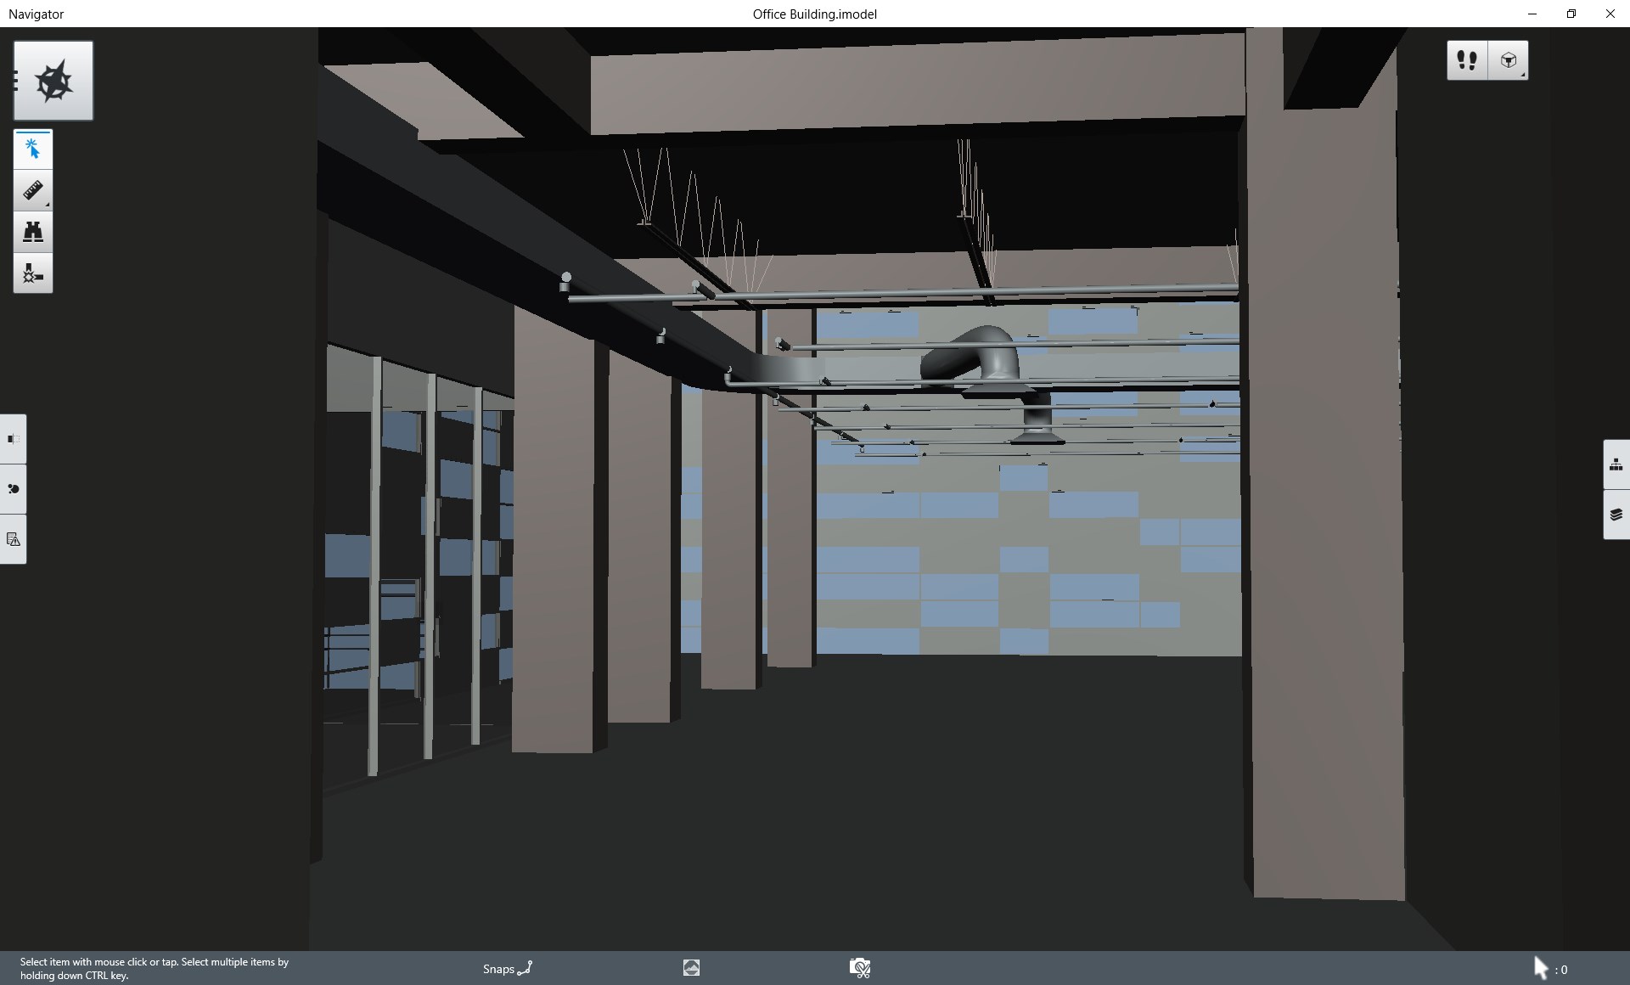Click the saved views image icon
The width and height of the screenshot is (1630, 985).
[691, 968]
